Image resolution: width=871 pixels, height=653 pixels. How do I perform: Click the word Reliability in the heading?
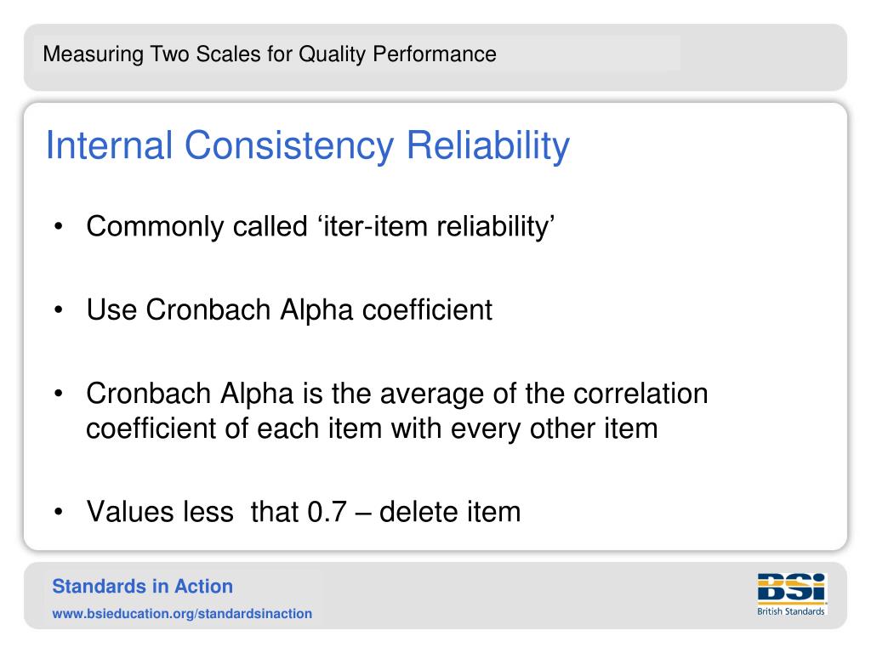pyautogui.click(x=488, y=146)
